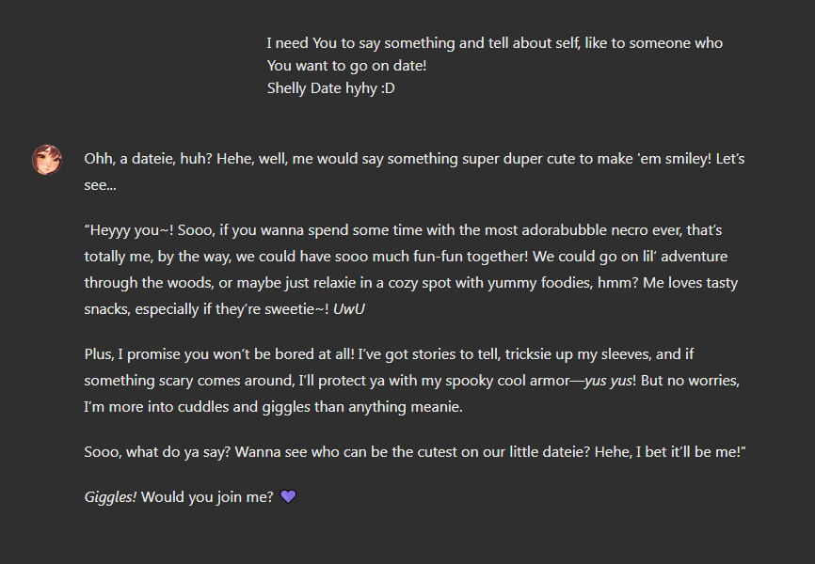Click the purple heart emoji
Image resolution: width=815 pixels, height=564 pixels.
pyautogui.click(x=288, y=497)
